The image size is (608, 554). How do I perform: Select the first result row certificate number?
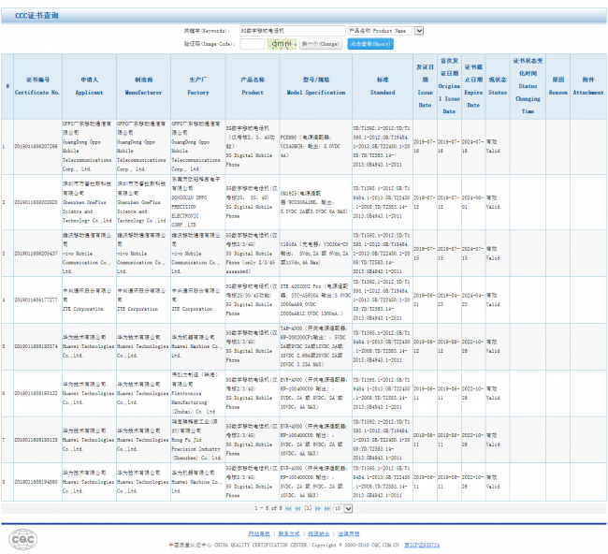click(x=36, y=148)
